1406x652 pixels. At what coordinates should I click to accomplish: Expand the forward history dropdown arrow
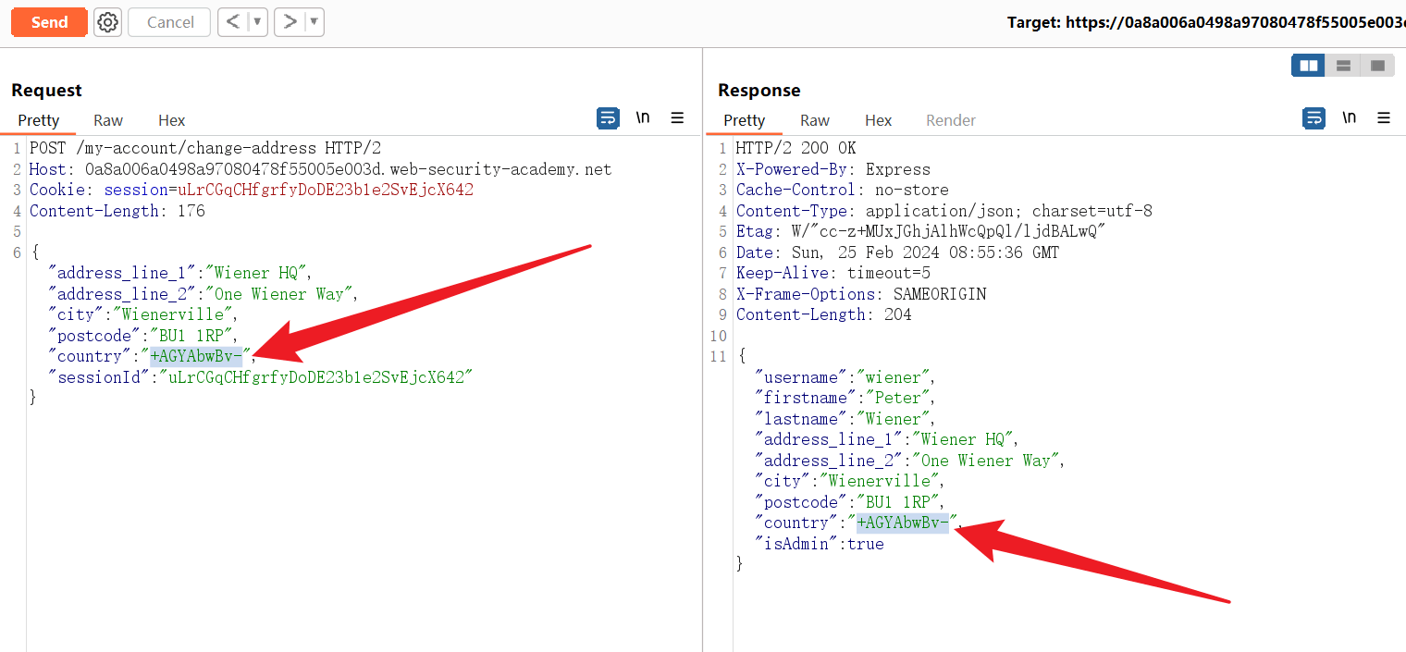tap(314, 22)
